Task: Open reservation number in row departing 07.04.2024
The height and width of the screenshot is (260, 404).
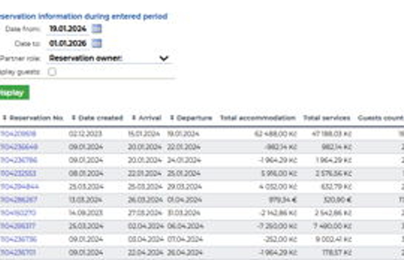Action: [19, 239]
